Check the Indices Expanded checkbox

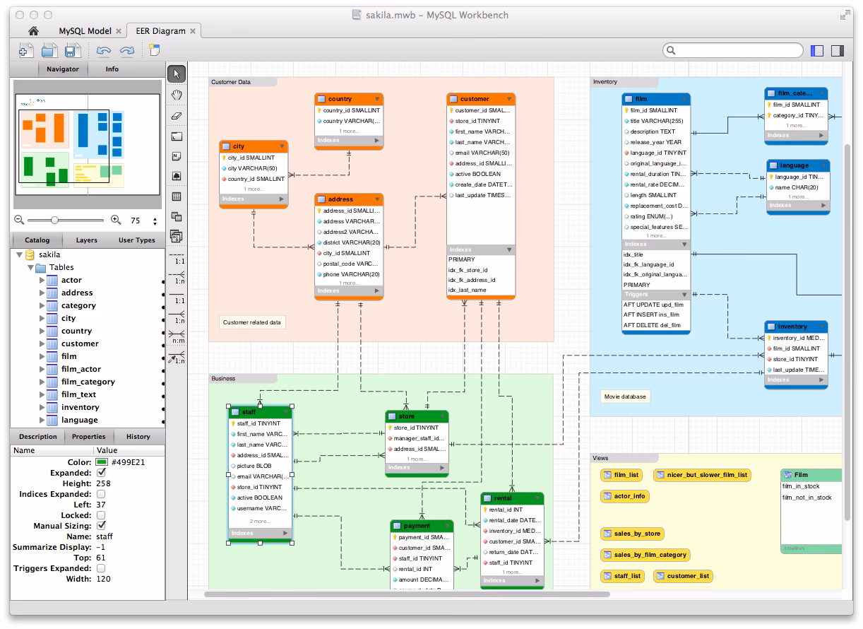101,494
